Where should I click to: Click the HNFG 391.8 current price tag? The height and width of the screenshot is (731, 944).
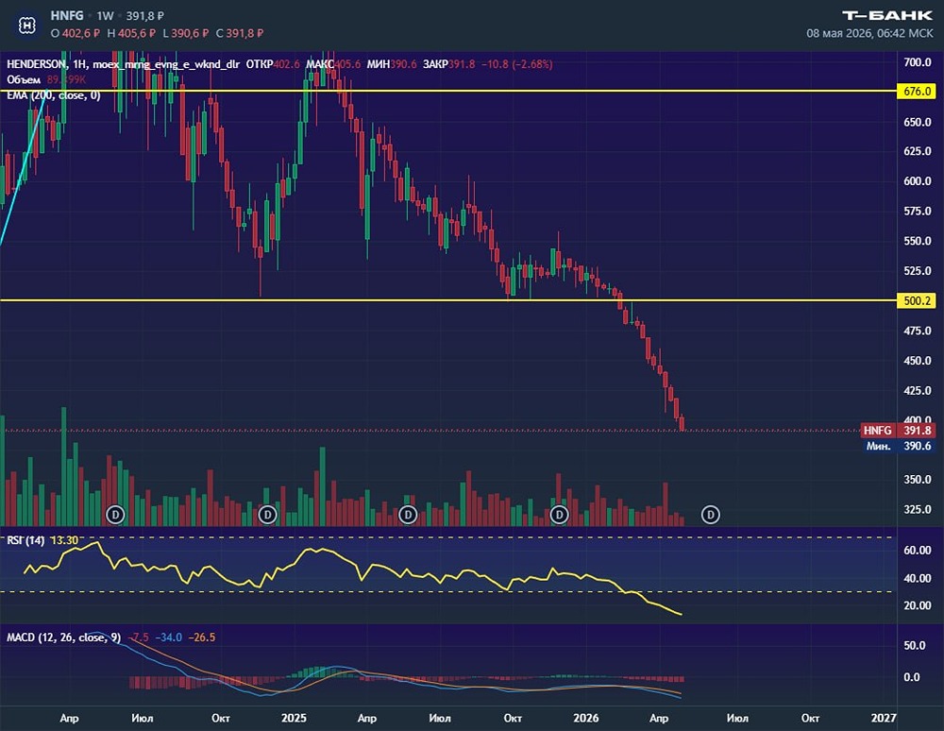point(898,431)
